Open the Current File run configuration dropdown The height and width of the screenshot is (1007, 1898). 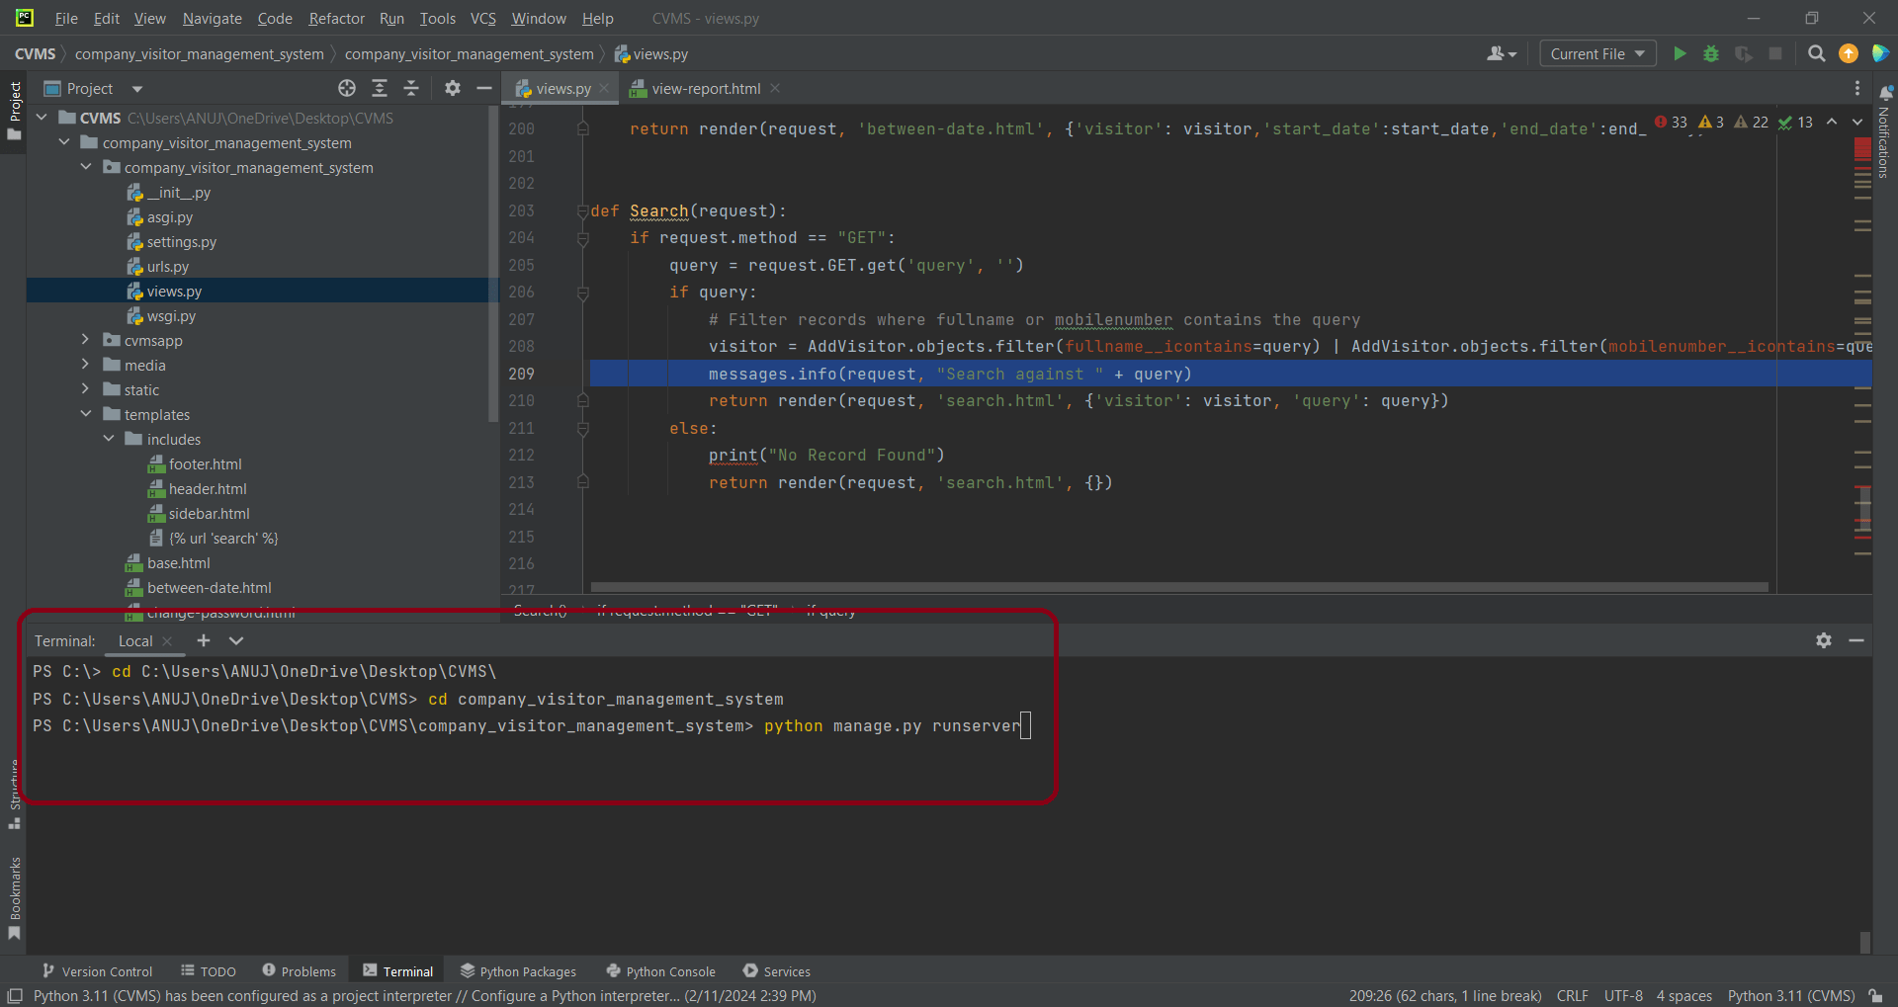pyautogui.click(x=1596, y=54)
